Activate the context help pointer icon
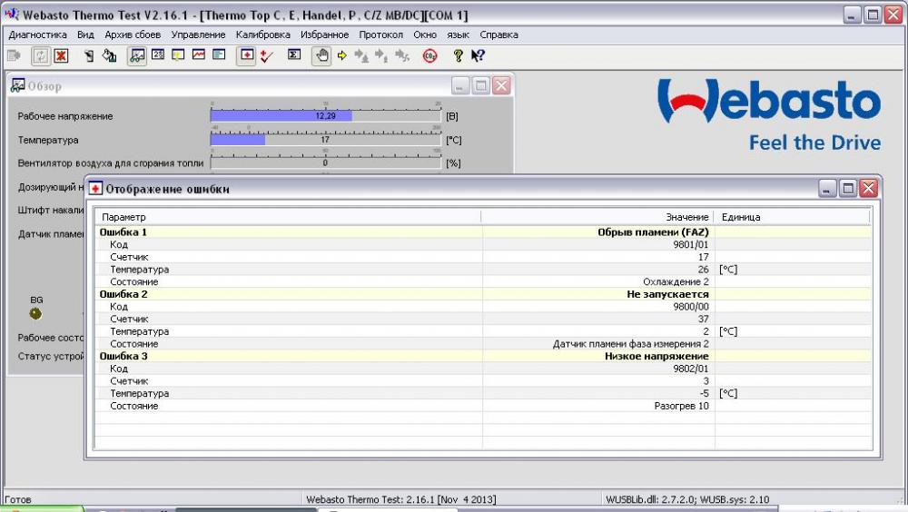 (478, 55)
